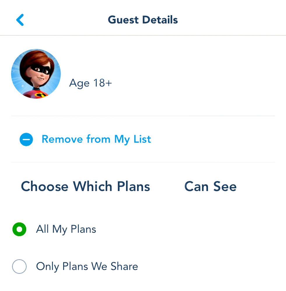Viewport: 286px width, 291px height.
Task: Open the Elastigirl avatar picture
Action: [36, 74]
